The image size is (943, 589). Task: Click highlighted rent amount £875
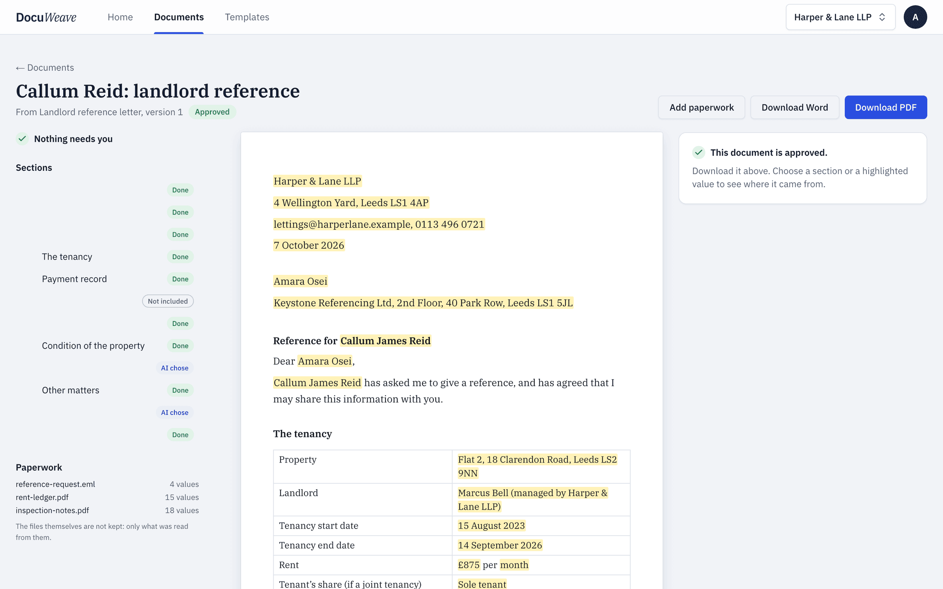pos(469,565)
